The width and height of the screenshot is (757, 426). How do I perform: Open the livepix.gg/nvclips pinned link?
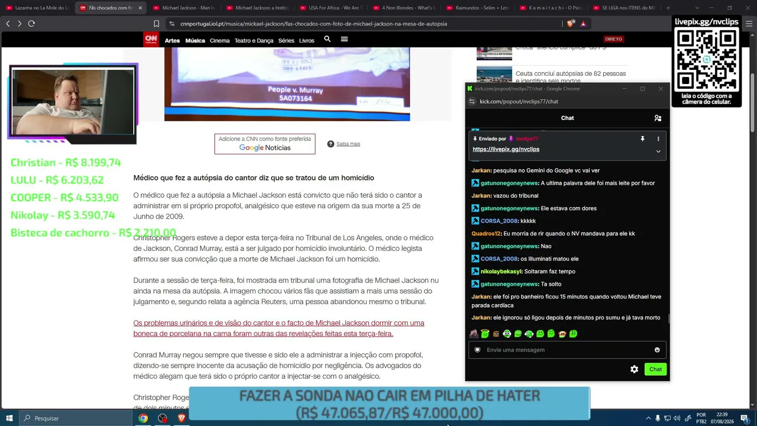coord(506,149)
